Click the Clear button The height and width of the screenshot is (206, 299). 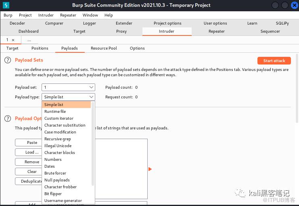[32, 172]
